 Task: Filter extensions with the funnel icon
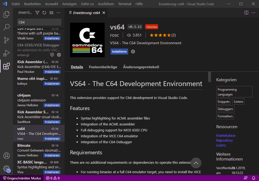point(37,13)
